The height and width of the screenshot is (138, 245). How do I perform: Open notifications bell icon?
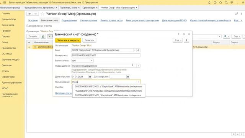(x=209, y=3)
